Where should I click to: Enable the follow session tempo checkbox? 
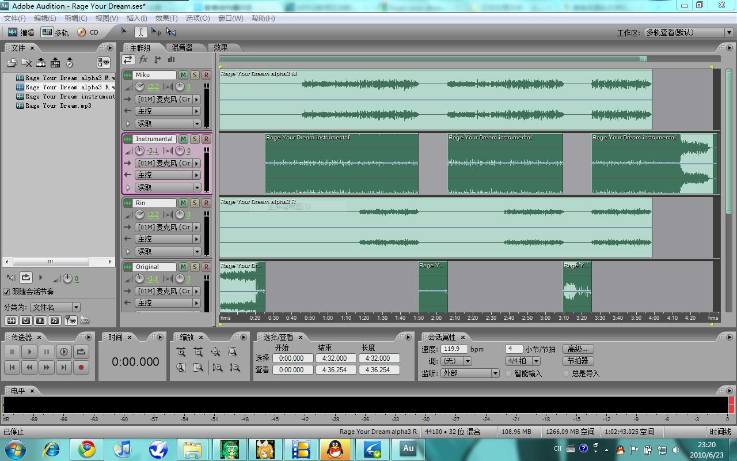[x=7, y=292]
